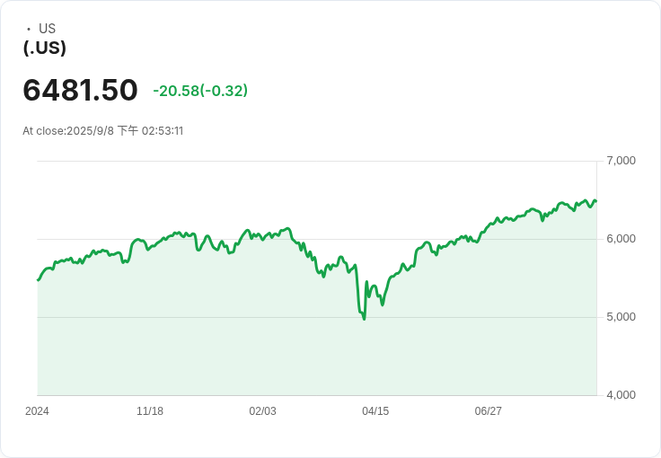661x458 pixels.
Task: Click the 7,000 y-axis label
Action: 621,161
